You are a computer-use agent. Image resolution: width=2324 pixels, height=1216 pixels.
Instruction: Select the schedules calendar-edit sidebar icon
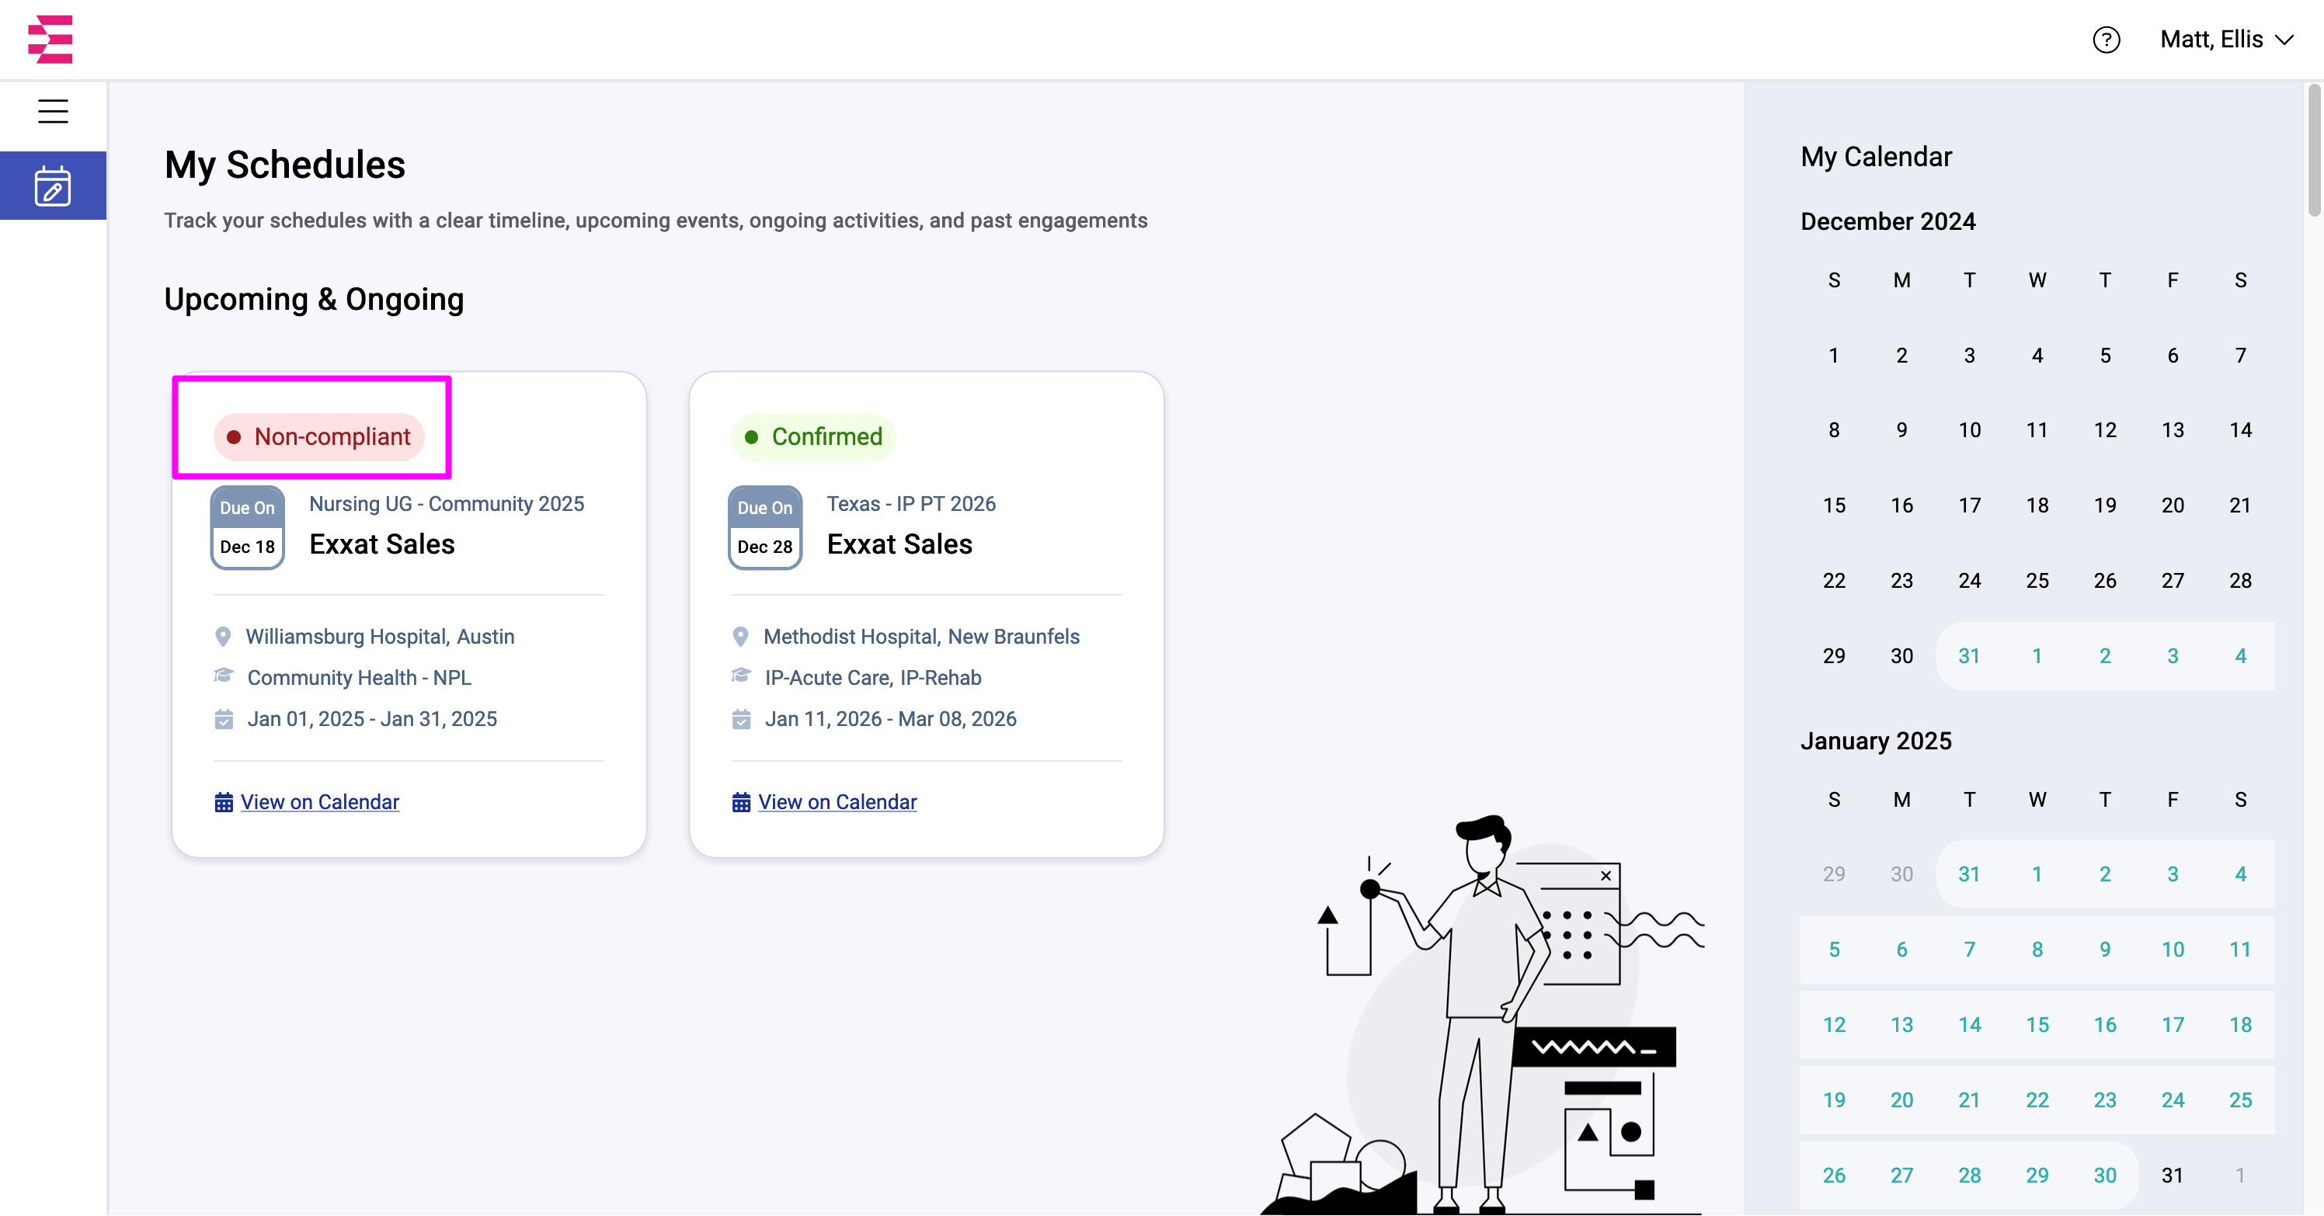tap(54, 186)
